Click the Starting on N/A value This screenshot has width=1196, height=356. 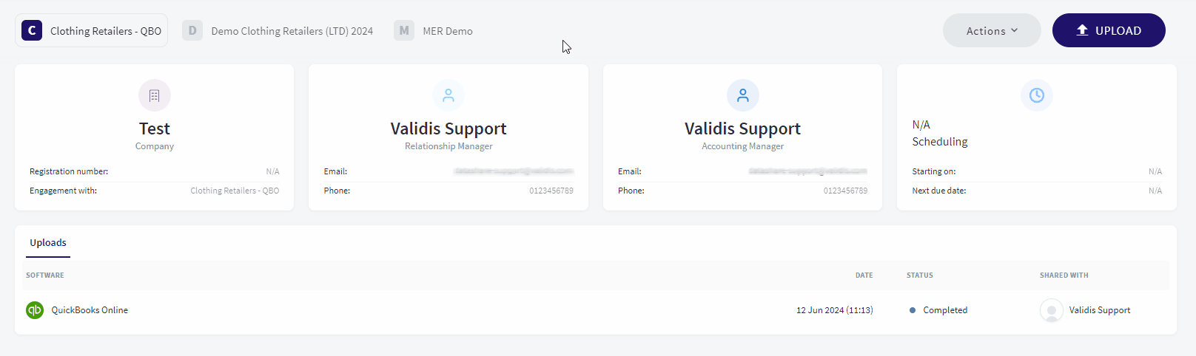pos(1155,171)
